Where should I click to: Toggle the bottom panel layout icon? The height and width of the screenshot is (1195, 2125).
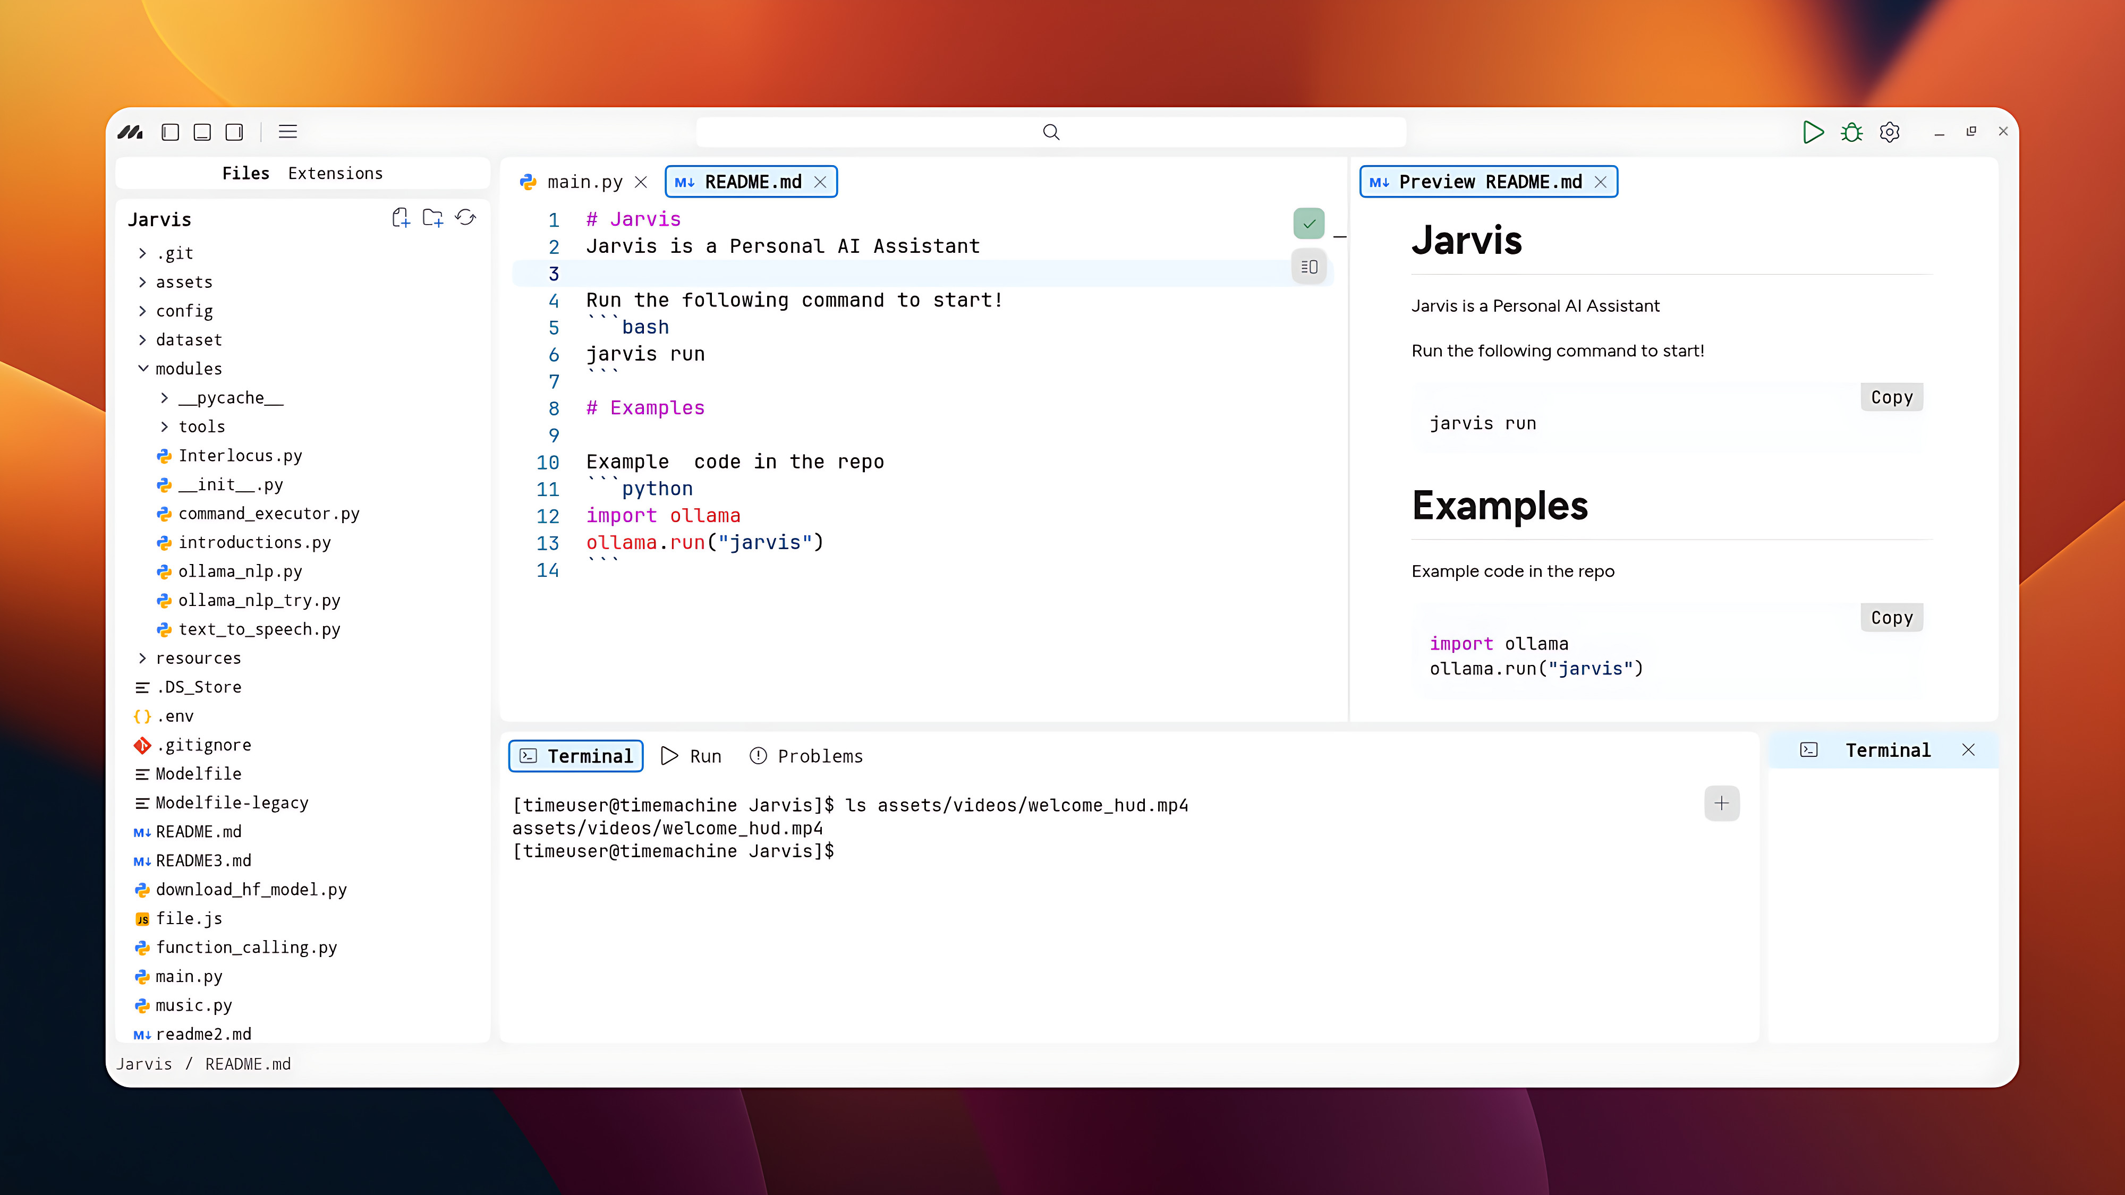202,132
